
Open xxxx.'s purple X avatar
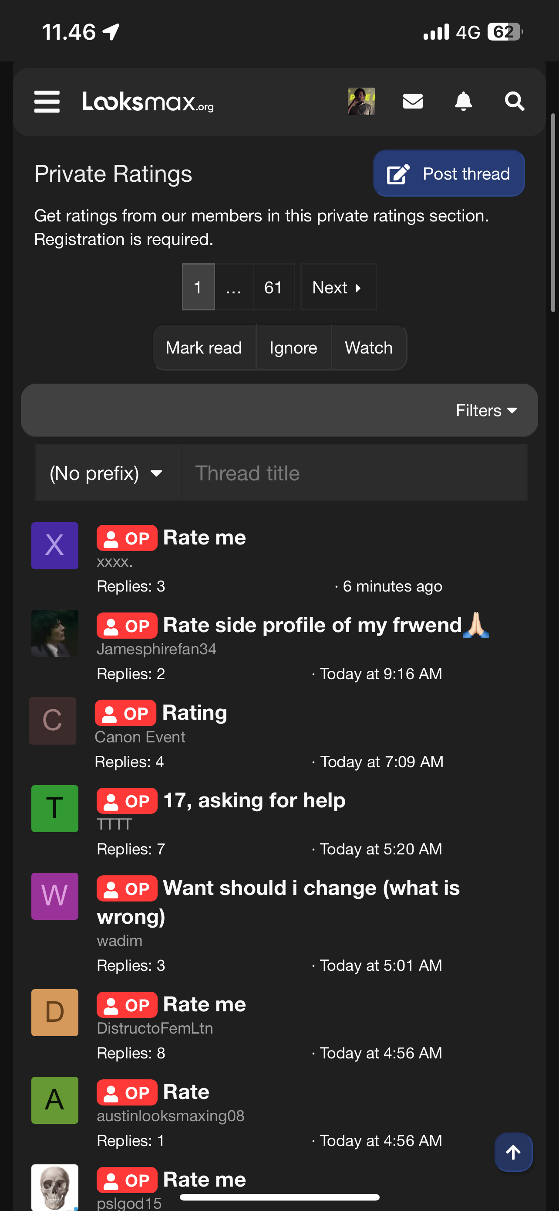point(55,546)
